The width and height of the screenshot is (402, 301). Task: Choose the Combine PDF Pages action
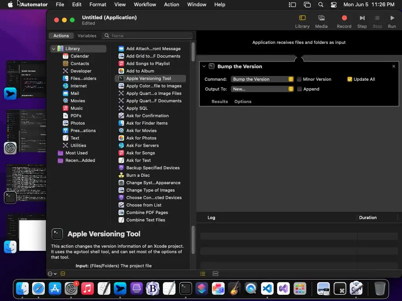click(147, 212)
